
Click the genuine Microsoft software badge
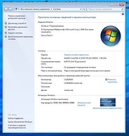click(108, 102)
